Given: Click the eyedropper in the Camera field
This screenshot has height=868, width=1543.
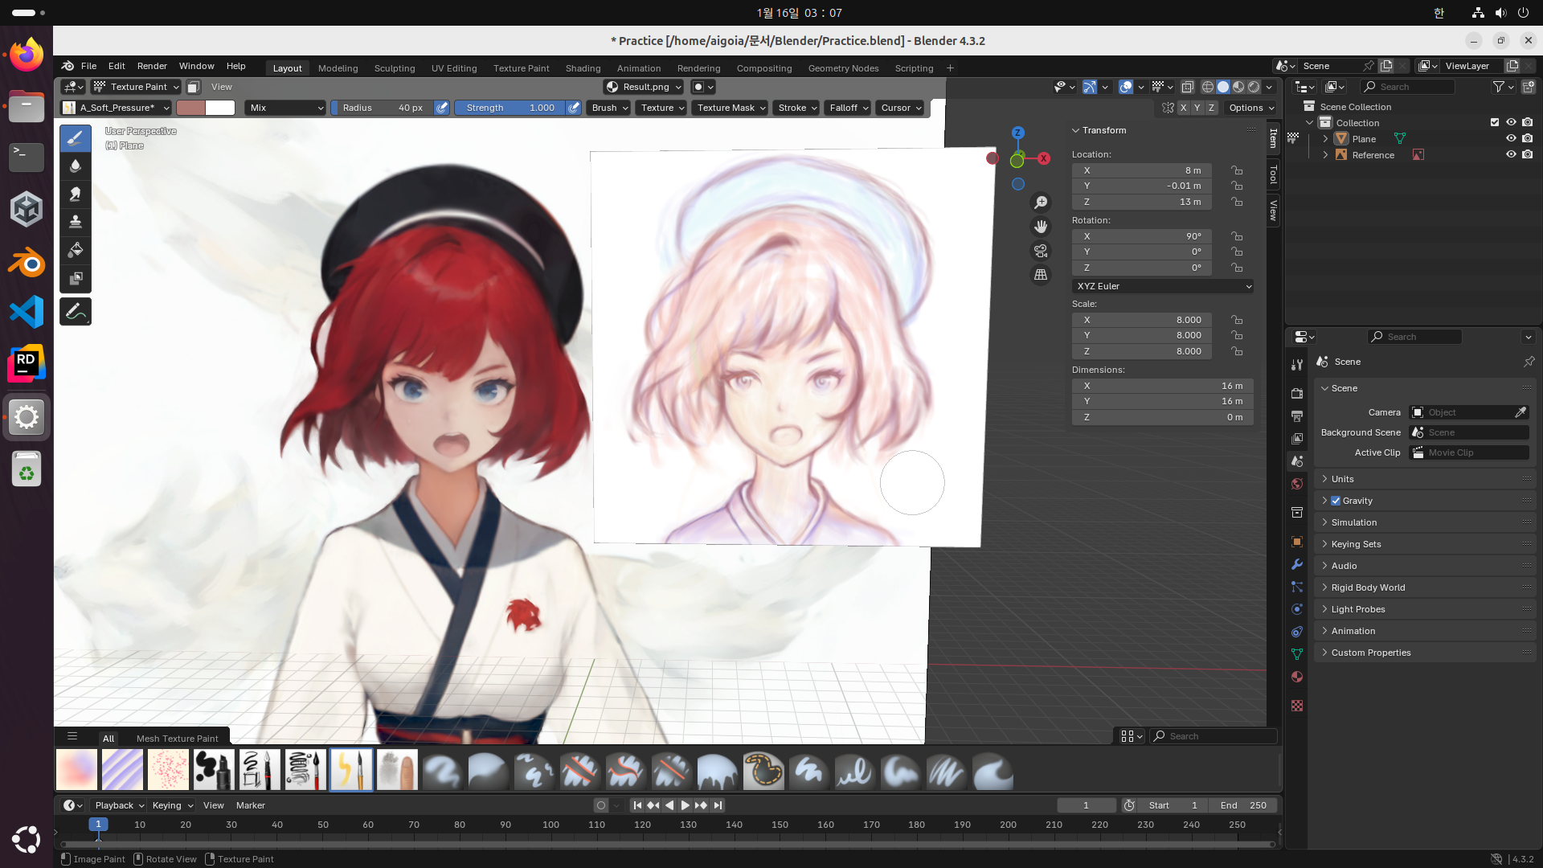Looking at the screenshot, I should [1520, 412].
